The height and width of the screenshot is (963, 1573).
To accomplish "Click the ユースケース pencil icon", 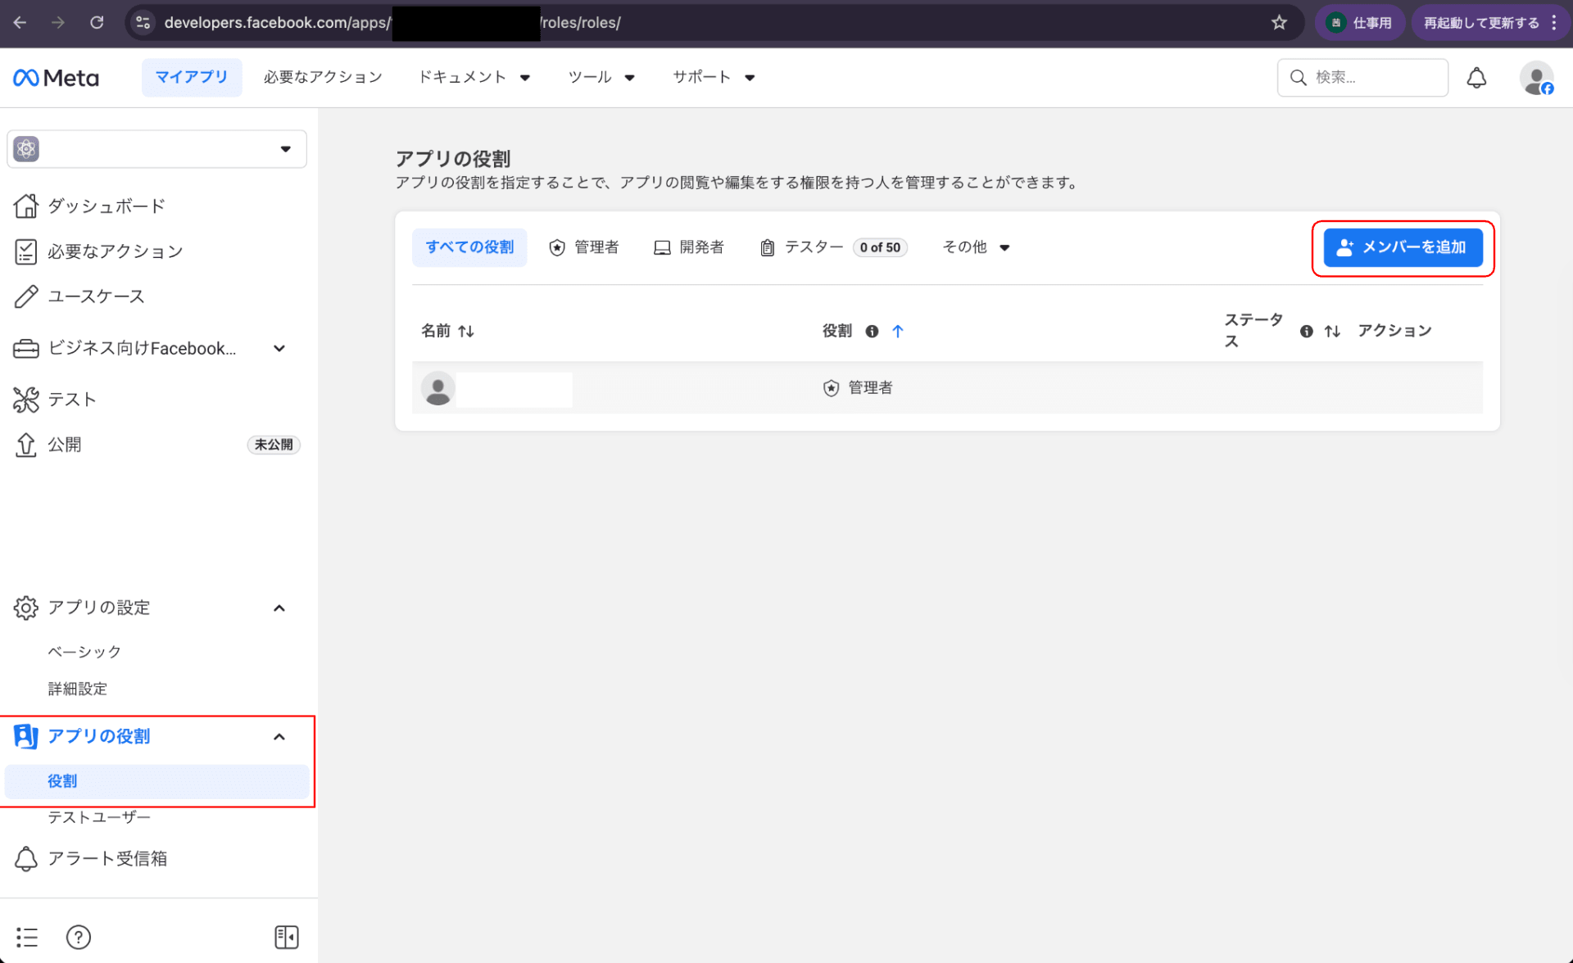I will pyautogui.click(x=25, y=296).
